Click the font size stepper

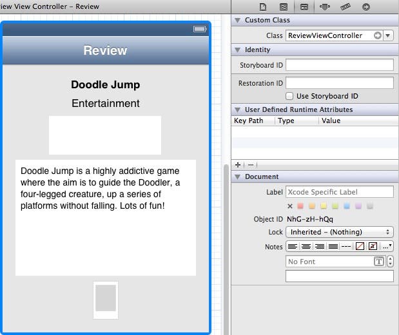point(391,261)
